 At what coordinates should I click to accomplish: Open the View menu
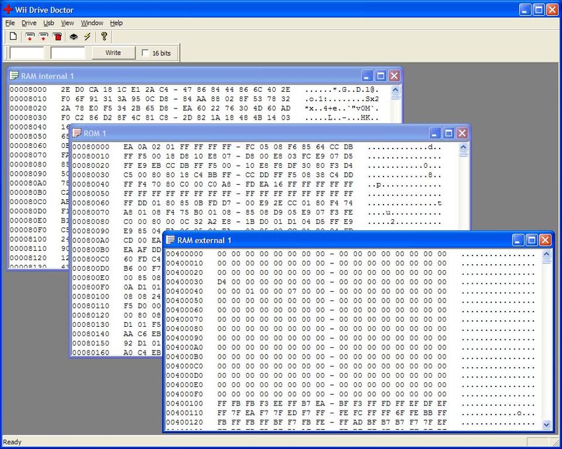(67, 23)
